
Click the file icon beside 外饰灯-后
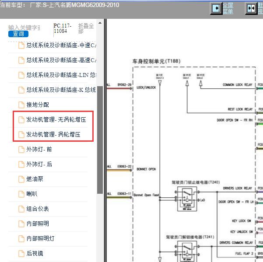[x=21, y=164]
